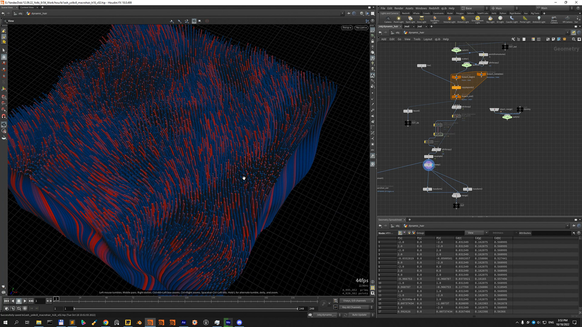
Task: Toggle pane linking in Geometry Spreadsheet
Action: [x=579, y=226]
